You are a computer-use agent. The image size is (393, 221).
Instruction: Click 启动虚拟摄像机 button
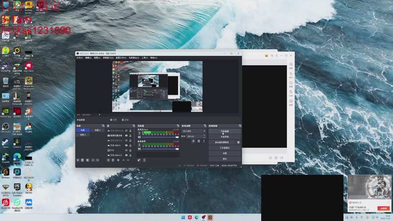[x=222, y=142]
